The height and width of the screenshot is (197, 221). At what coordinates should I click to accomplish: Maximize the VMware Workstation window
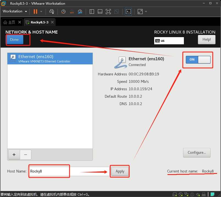point(210,3)
